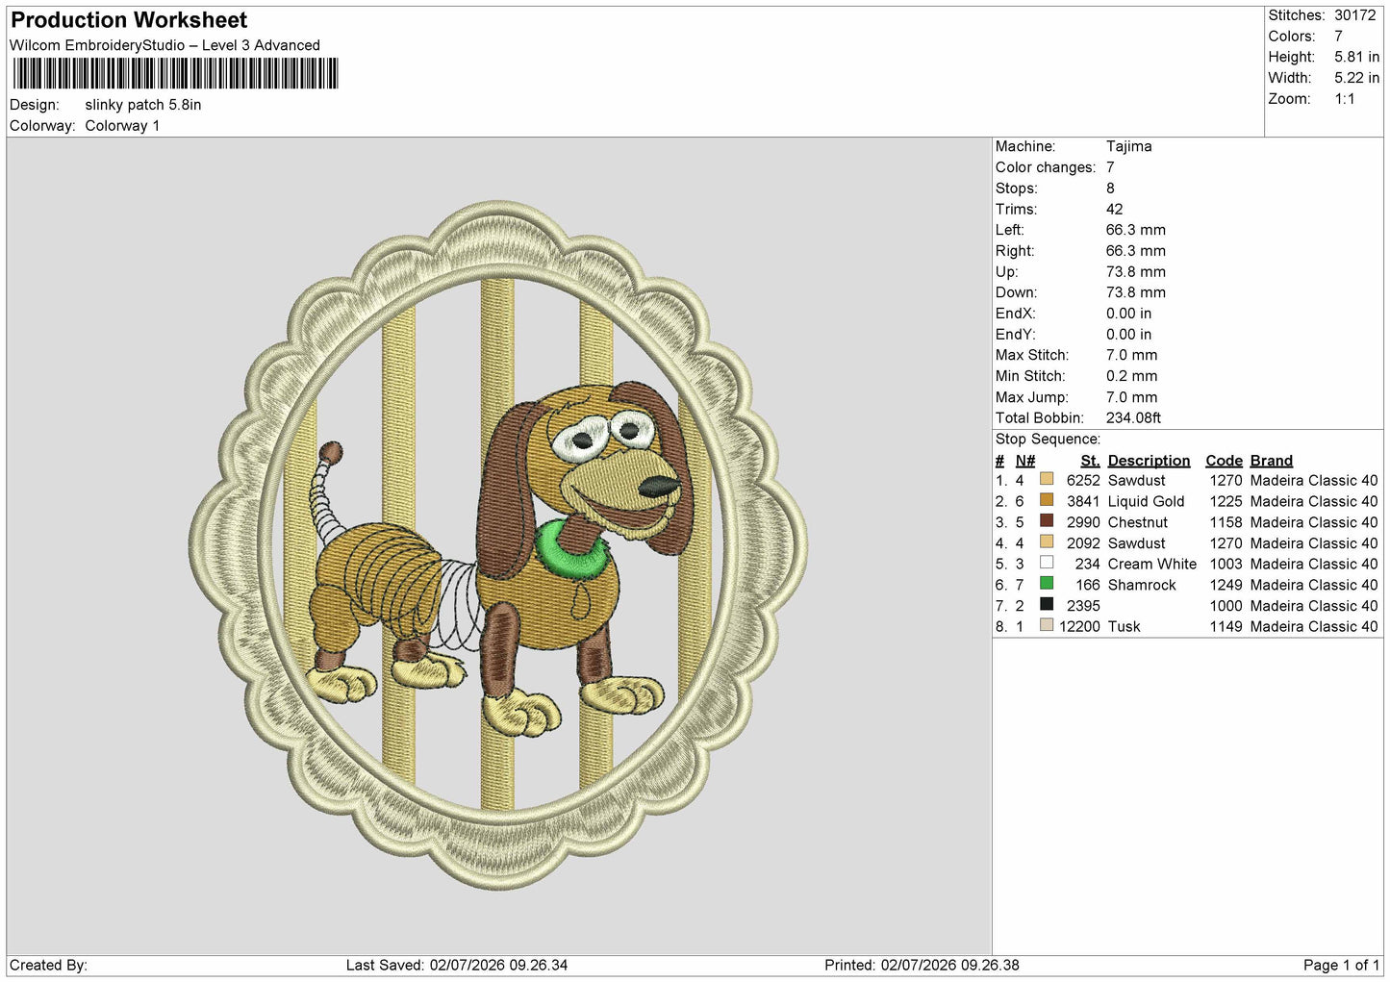Click the 'Liquid Gold' description
Image resolution: width=1390 pixels, height=982 pixels.
1146,501
